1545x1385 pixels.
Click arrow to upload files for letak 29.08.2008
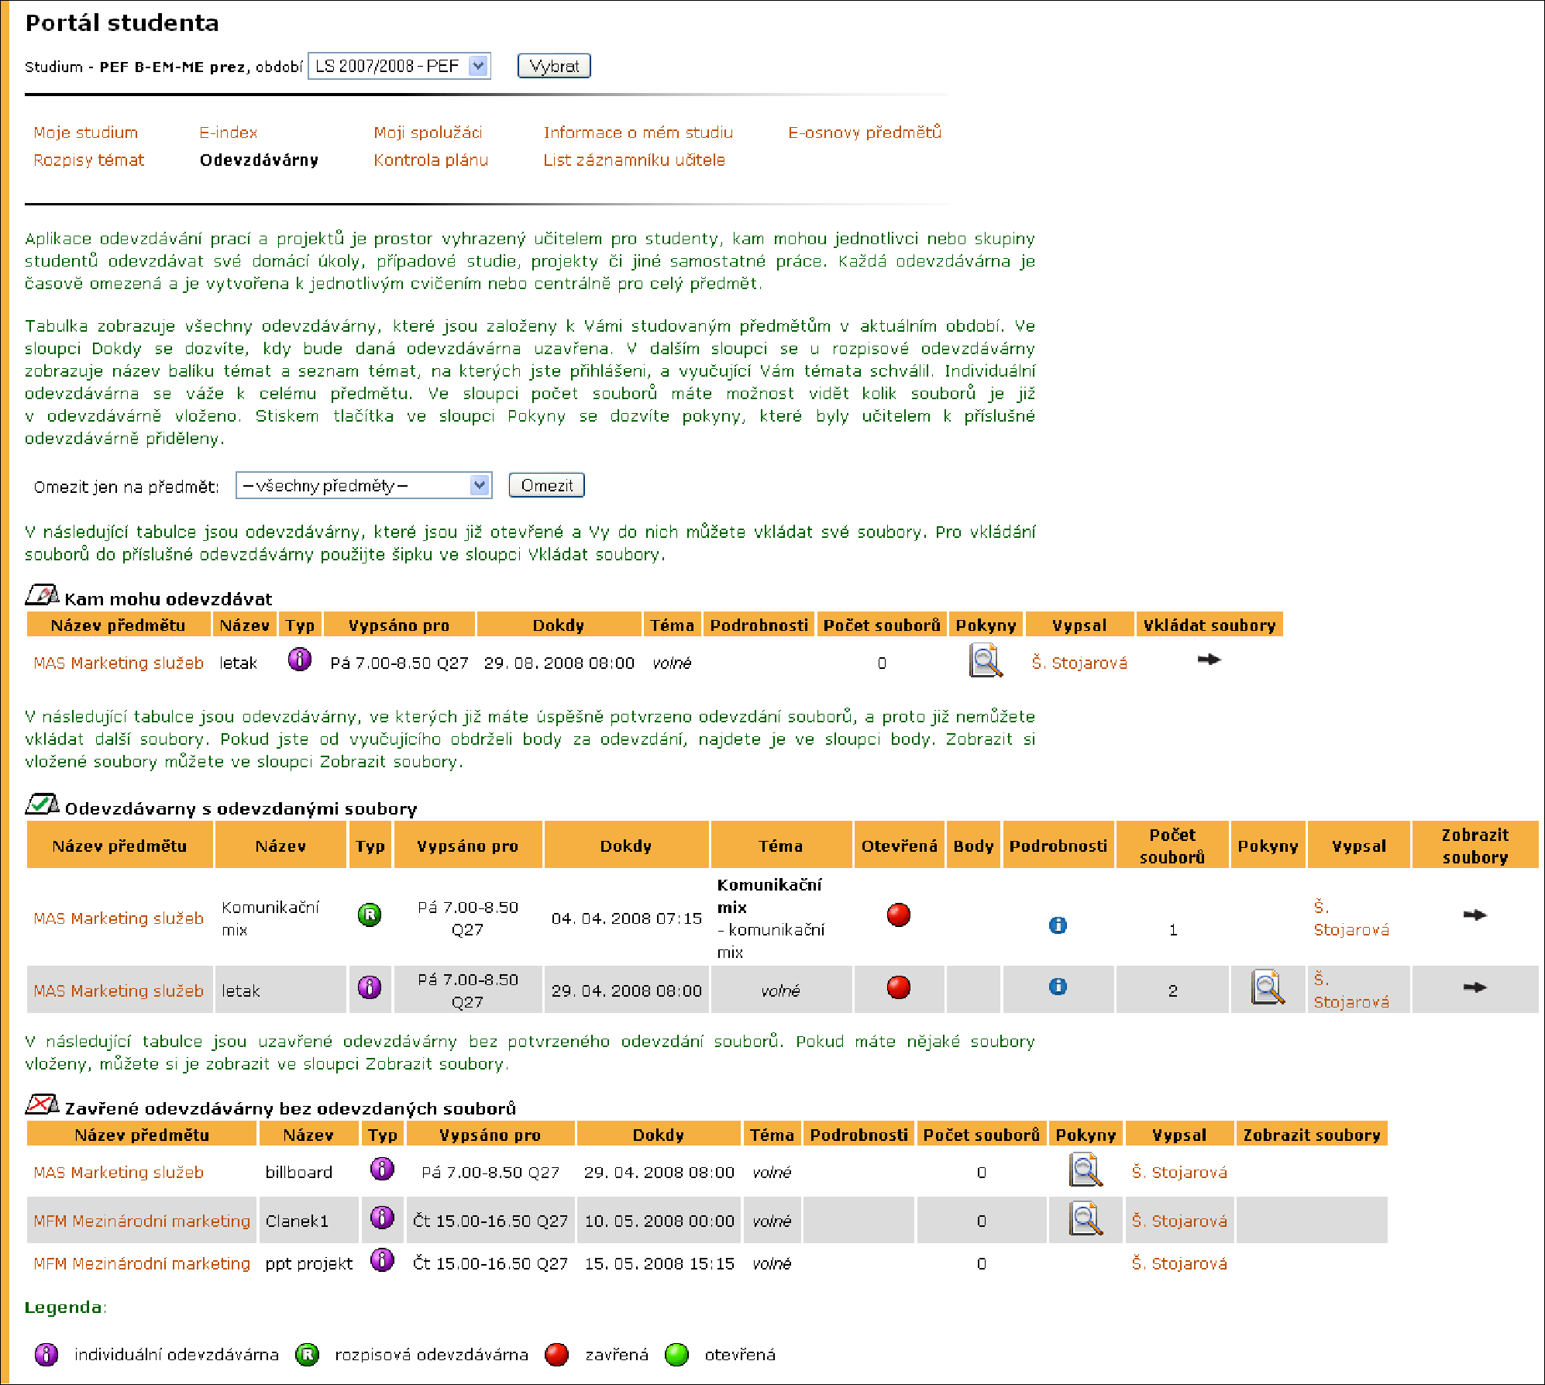[x=1209, y=660]
